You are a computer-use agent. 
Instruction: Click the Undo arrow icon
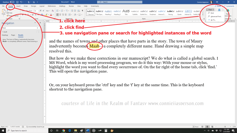[x=21, y=2]
